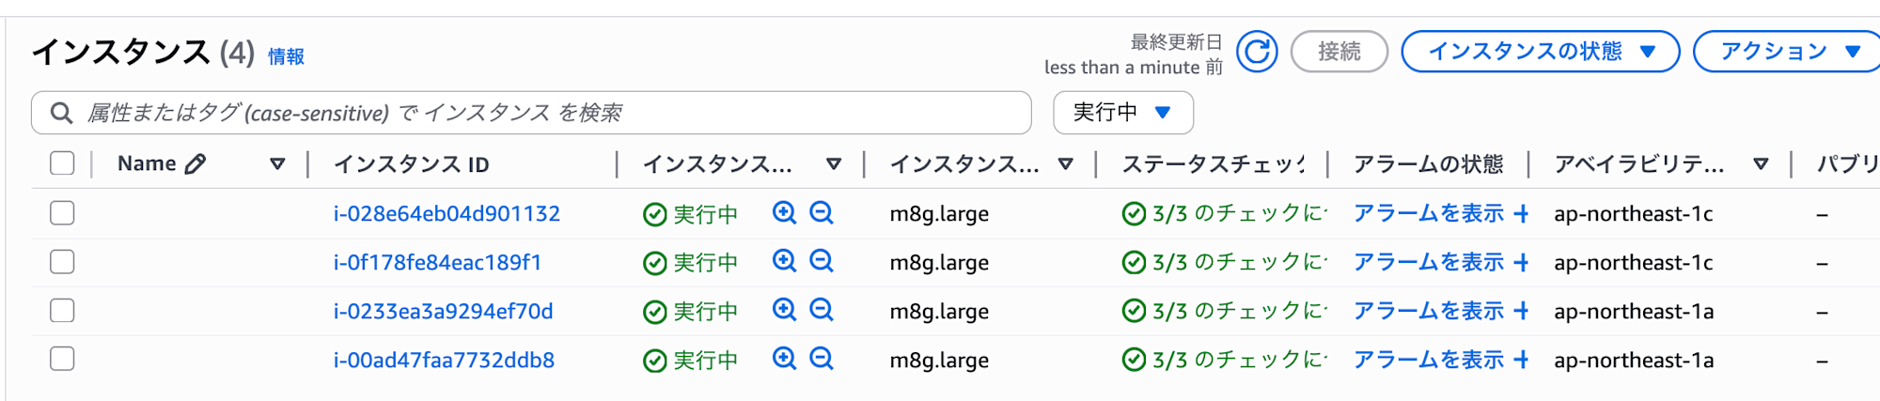Click zoom-out filter icon for i-028e64eb04d901132
Image resolution: width=1880 pixels, height=401 pixels.
[x=822, y=213]
